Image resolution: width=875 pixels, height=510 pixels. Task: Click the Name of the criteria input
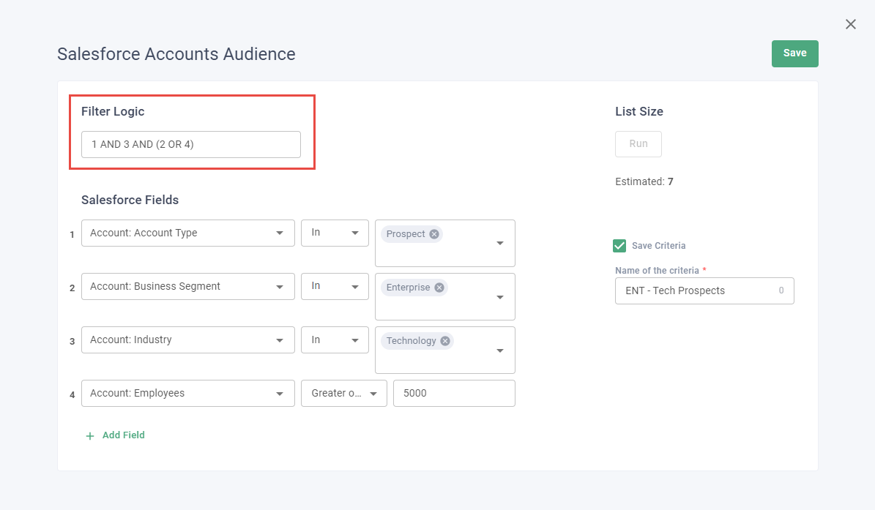pyautogui.click(x=696, y=290)
